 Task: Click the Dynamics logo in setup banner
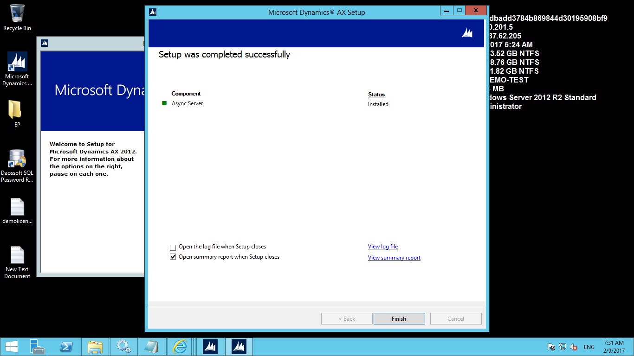pyautogui.click(x=467, y=33)
